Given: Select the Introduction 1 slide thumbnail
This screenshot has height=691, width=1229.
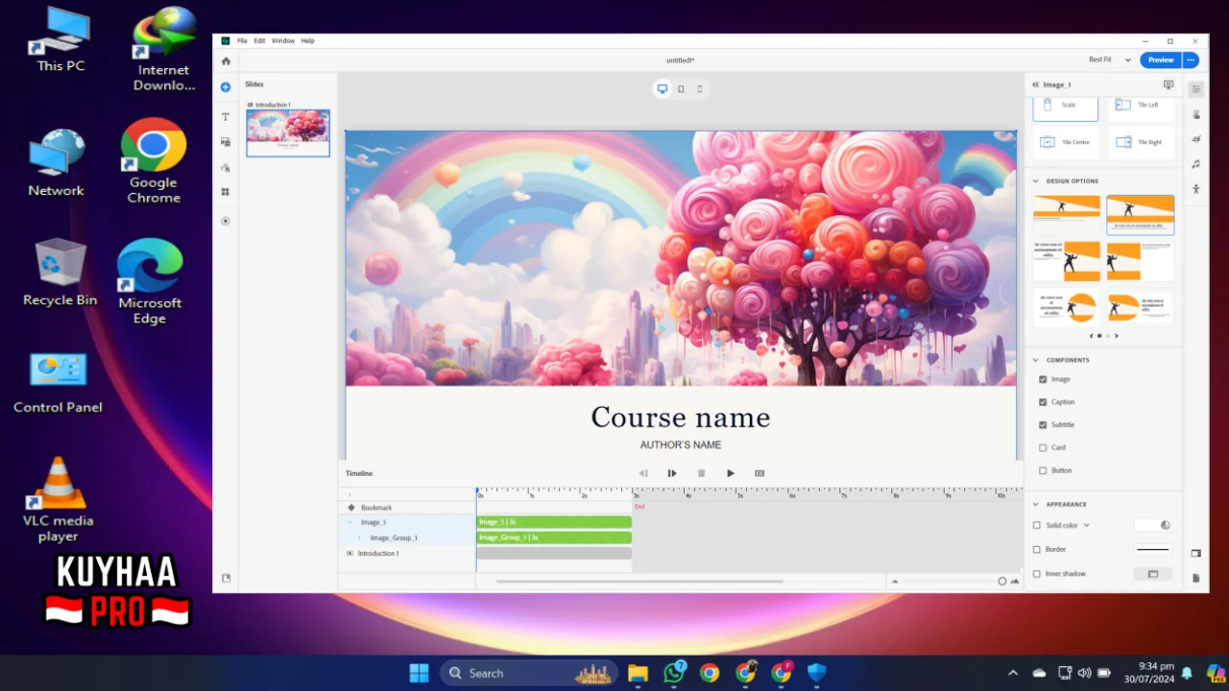Looking at the screenshot, I should point(288,132).
